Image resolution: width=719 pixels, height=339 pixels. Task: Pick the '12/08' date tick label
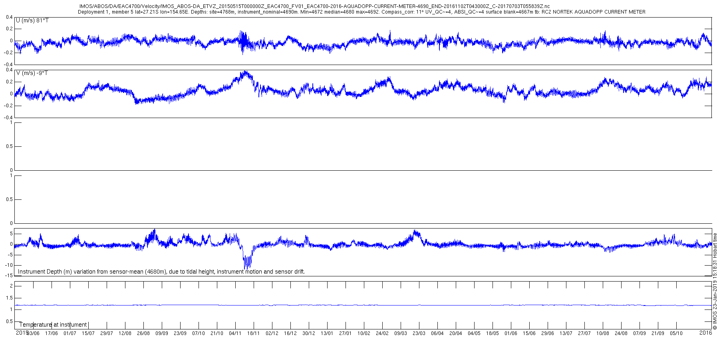(x=125, y=333)
